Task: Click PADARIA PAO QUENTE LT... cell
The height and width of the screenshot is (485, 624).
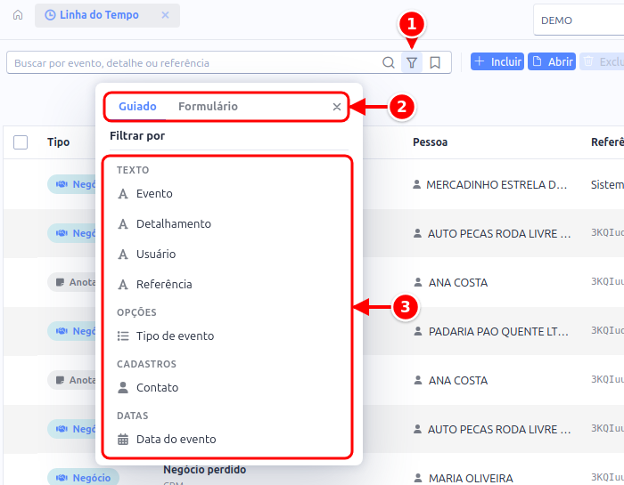Action: coord(490,332)
